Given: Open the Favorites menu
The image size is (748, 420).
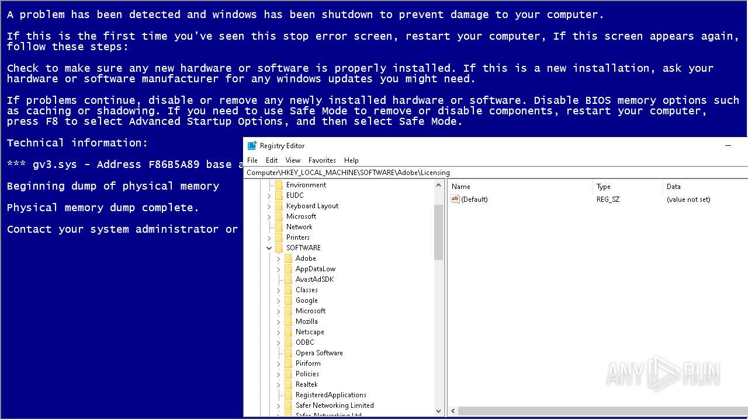Looking at the screenshot, I should pos(322,160).
